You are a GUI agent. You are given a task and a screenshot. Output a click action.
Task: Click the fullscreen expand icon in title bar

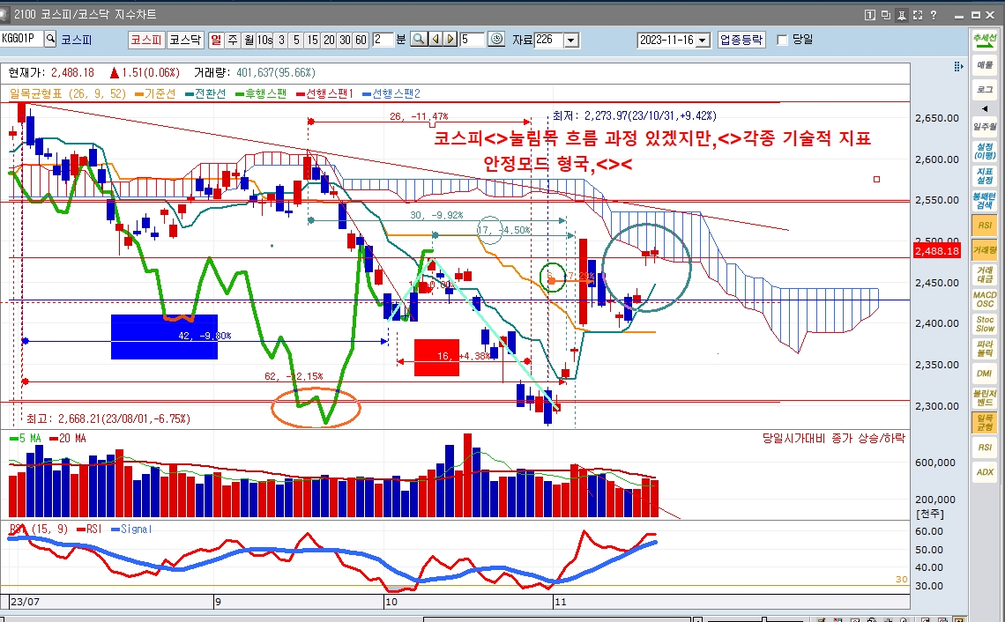tap(917, 15)
